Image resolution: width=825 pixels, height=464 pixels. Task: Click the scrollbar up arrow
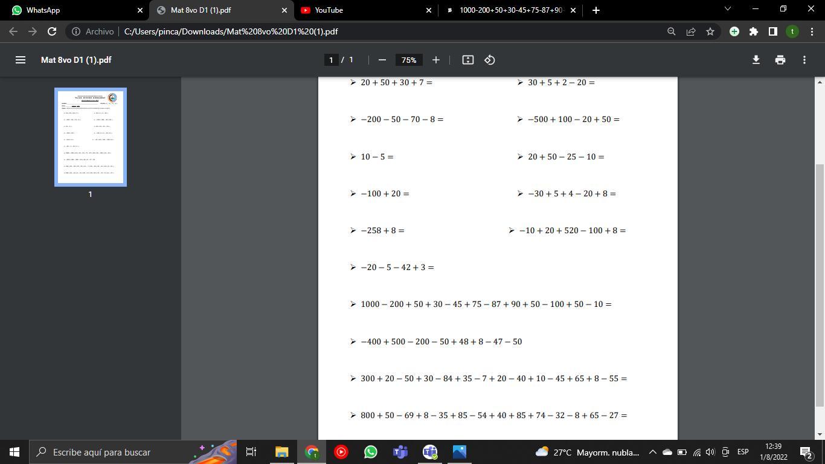point(820,82)
